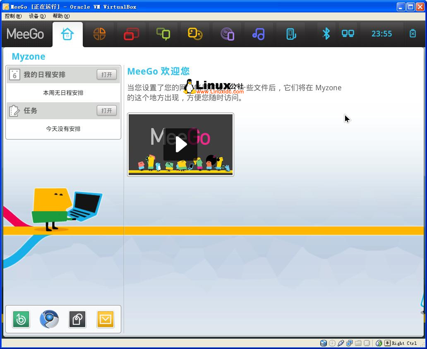Open the media panel music note icon
This screenshot has height=349, width=427.
pyautogui.click(x=259, y=34)
